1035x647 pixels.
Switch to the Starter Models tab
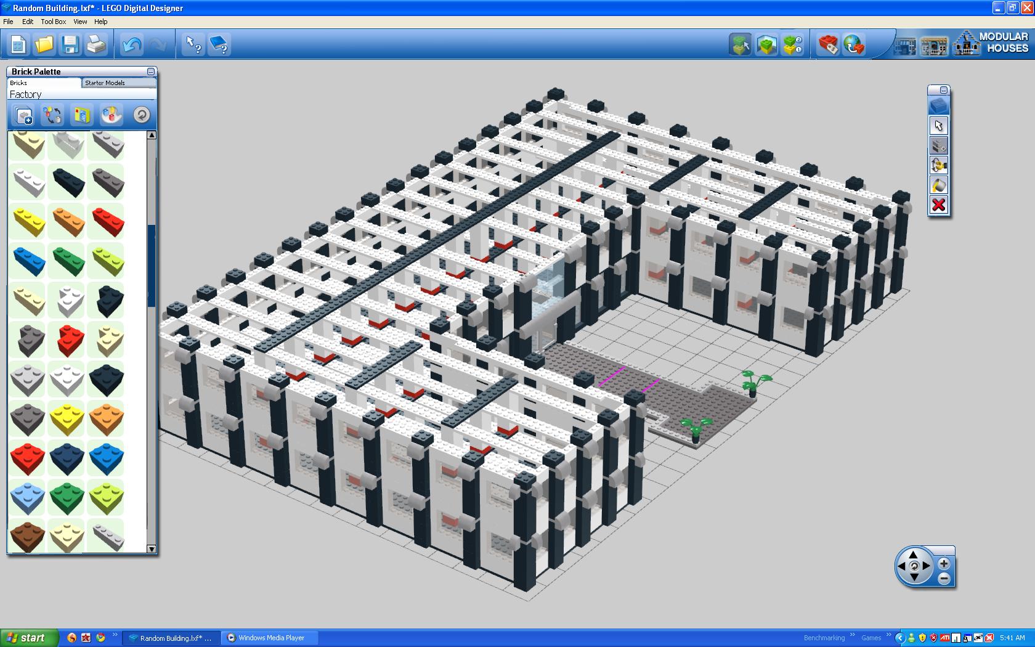click(x=119, y=83)
